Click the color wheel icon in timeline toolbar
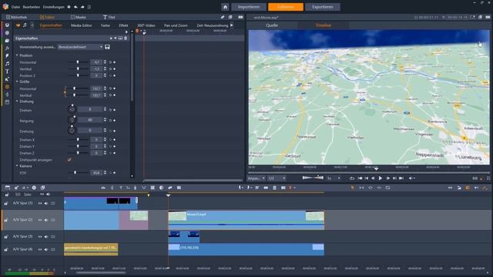 (161, 188)
